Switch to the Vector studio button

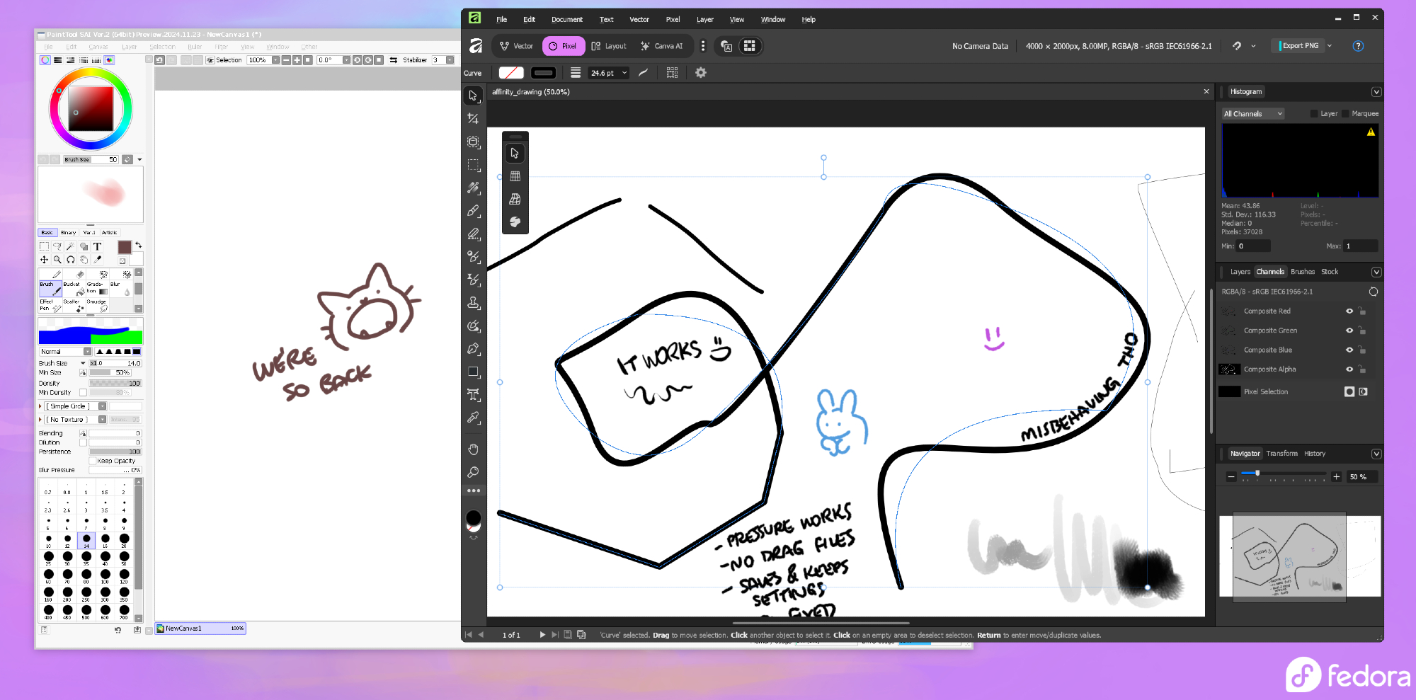pos(517,46)
